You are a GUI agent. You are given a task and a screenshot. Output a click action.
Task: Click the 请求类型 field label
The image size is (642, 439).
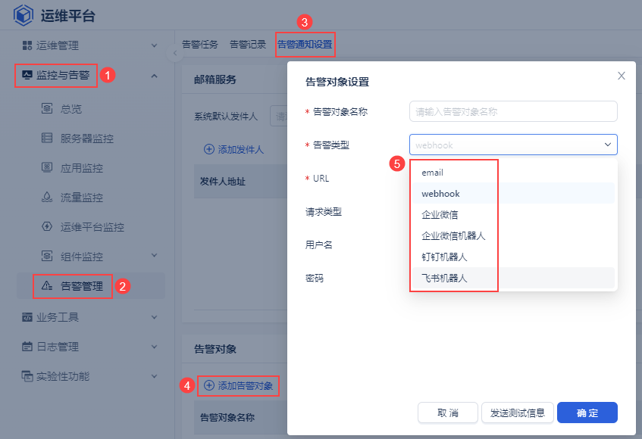[324, 212]
